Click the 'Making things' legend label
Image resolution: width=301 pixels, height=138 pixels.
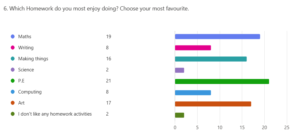[33, 59]
